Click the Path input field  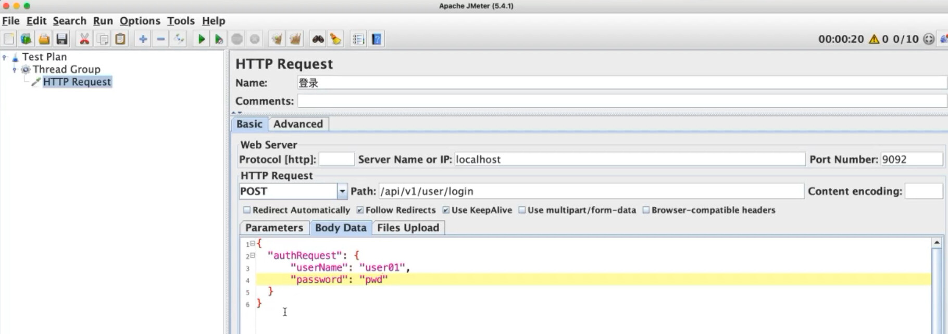point(591,191)
